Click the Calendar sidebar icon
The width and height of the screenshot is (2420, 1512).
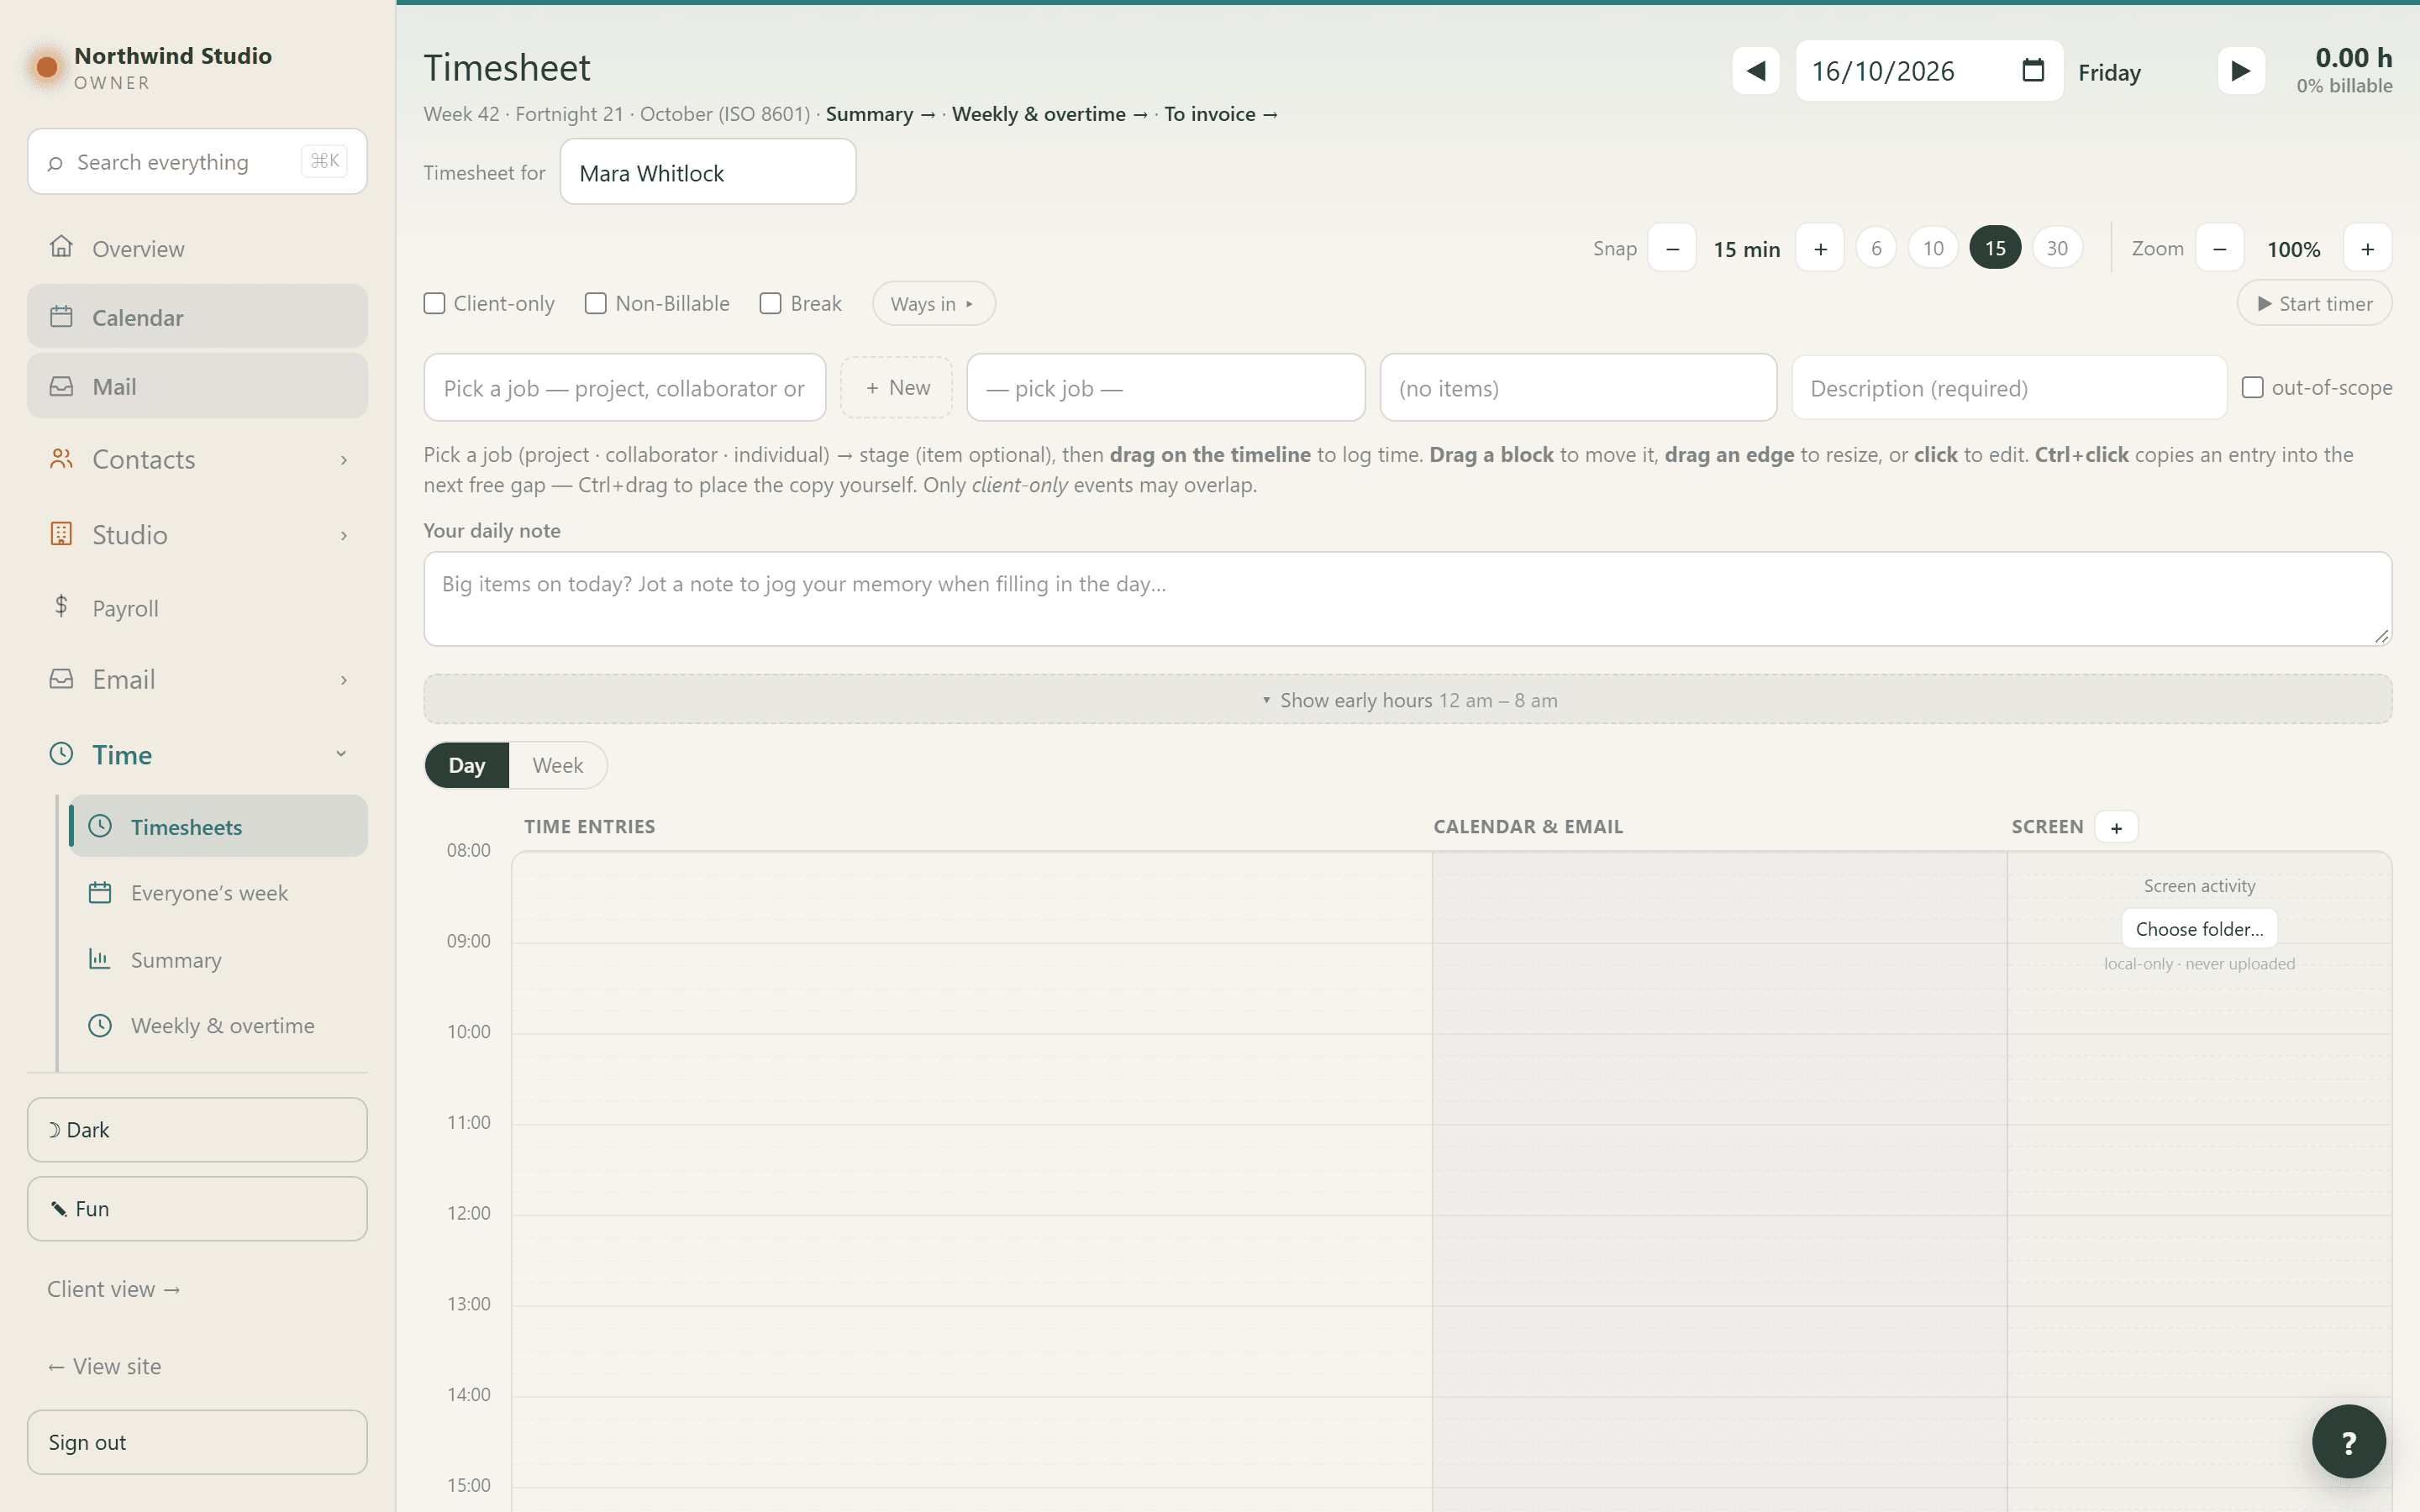tap(61, 317)
